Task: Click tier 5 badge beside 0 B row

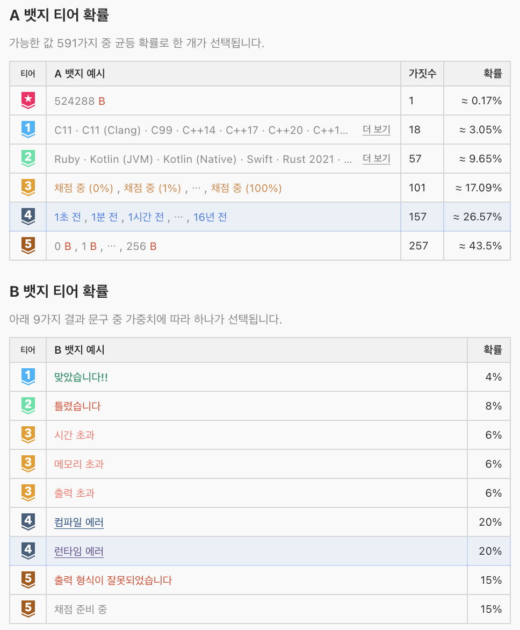Action: click(x=28, y=246)
